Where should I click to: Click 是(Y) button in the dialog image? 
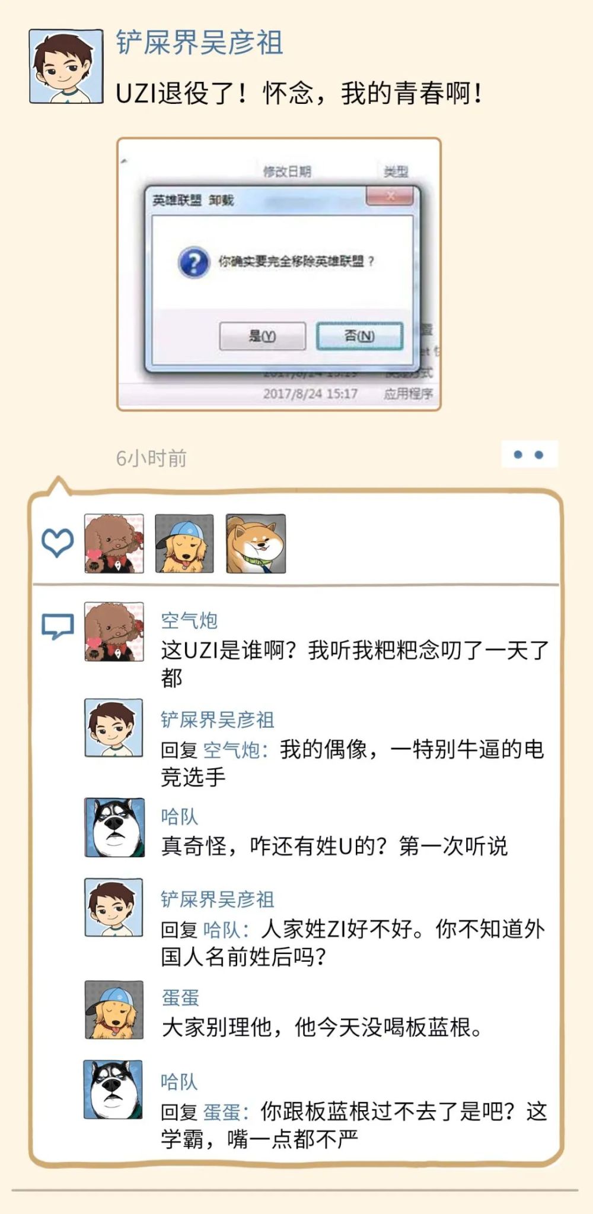[x=263, y=336]
